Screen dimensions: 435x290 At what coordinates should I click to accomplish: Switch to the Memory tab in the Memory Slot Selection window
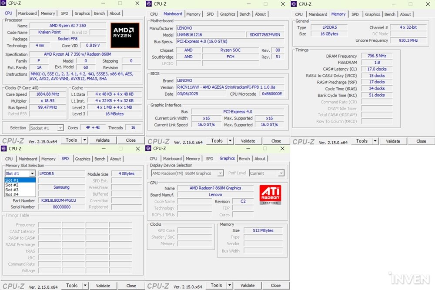[x=48, y=159]
